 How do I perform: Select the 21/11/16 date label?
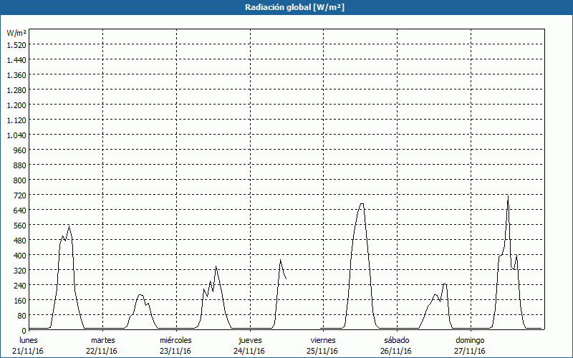coord(28,351)
